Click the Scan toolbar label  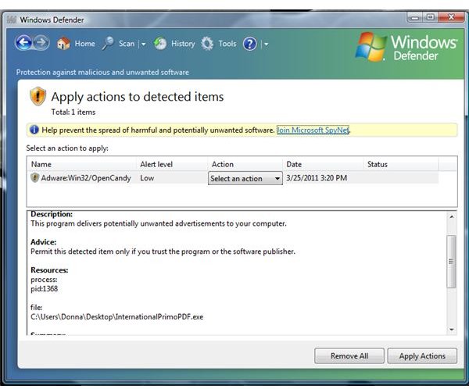127,44
